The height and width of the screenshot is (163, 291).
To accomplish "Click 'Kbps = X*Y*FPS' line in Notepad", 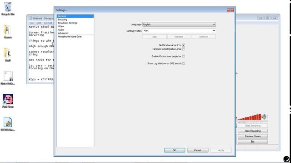I will (x=41, y=80).
